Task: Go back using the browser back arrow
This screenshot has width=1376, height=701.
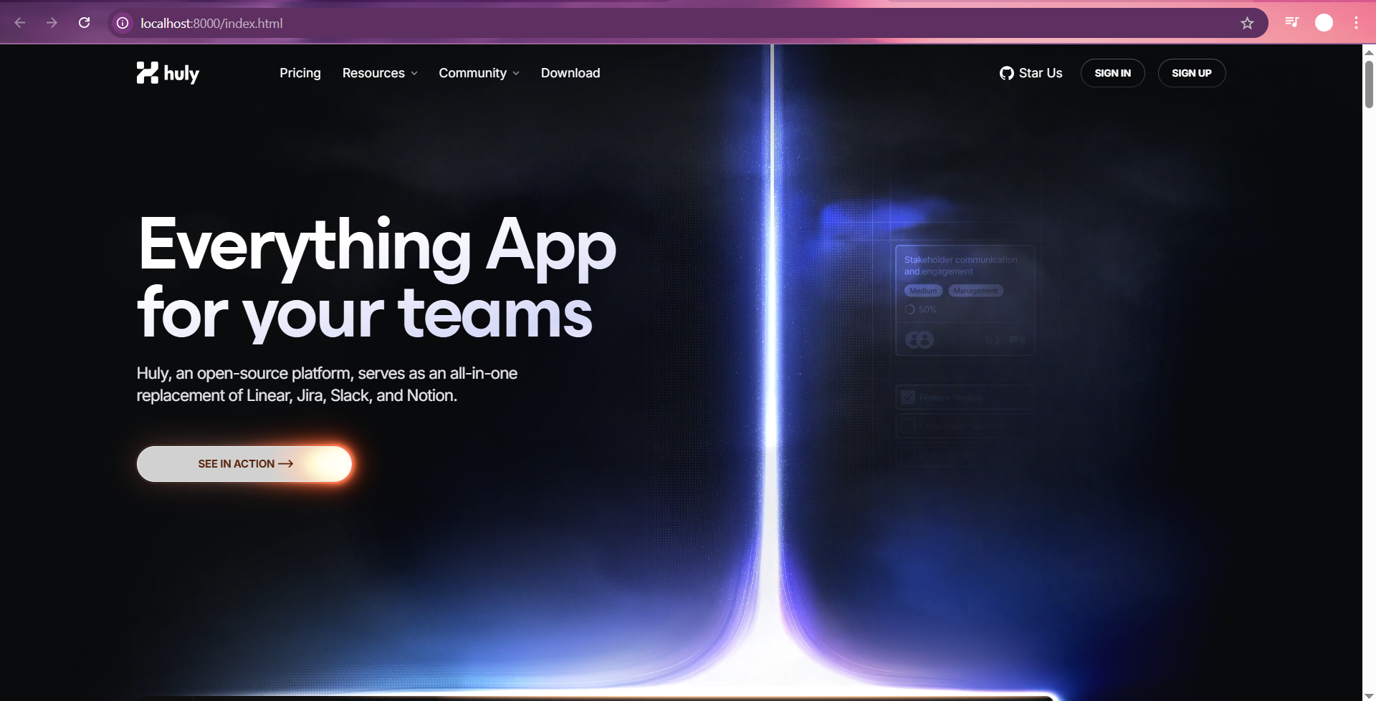Action: pyautogui.click(x=20, y=23)
